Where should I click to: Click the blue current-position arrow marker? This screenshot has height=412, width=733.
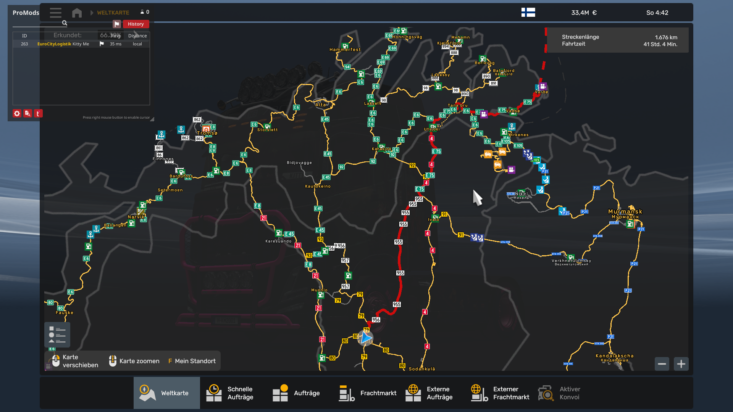[x=366, y=337]
